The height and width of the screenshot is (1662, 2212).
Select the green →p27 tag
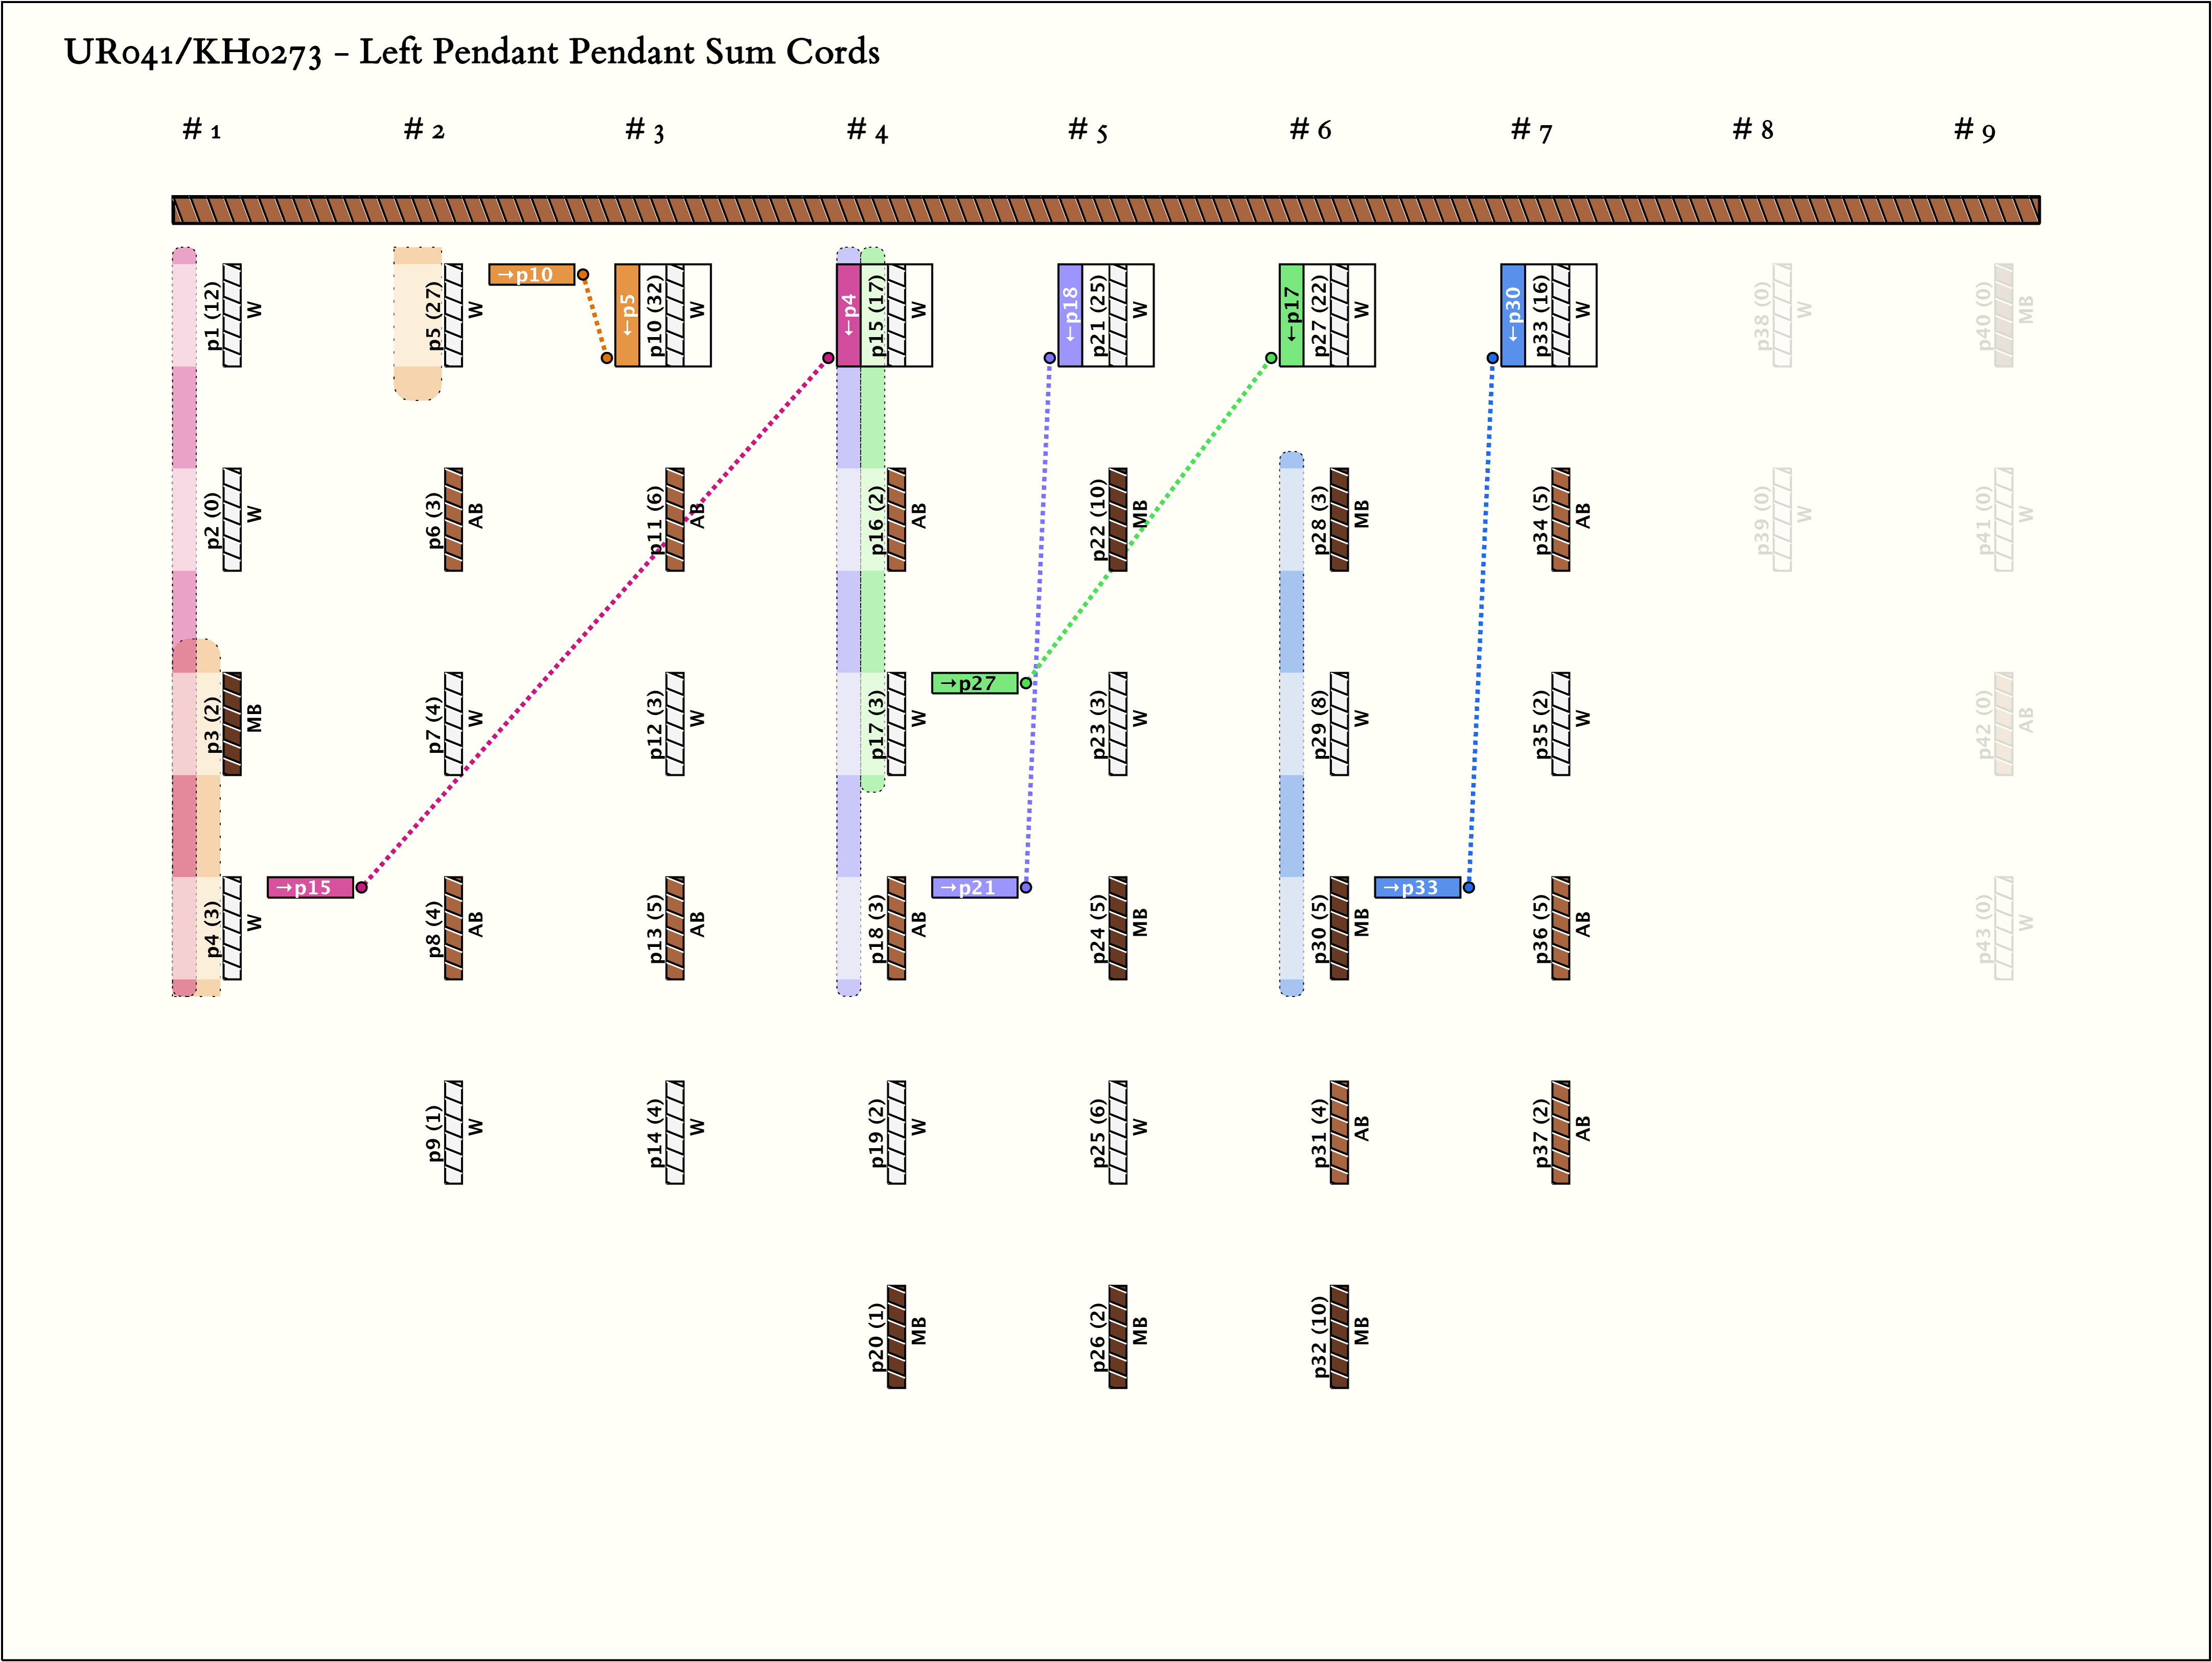click(974, 682)
